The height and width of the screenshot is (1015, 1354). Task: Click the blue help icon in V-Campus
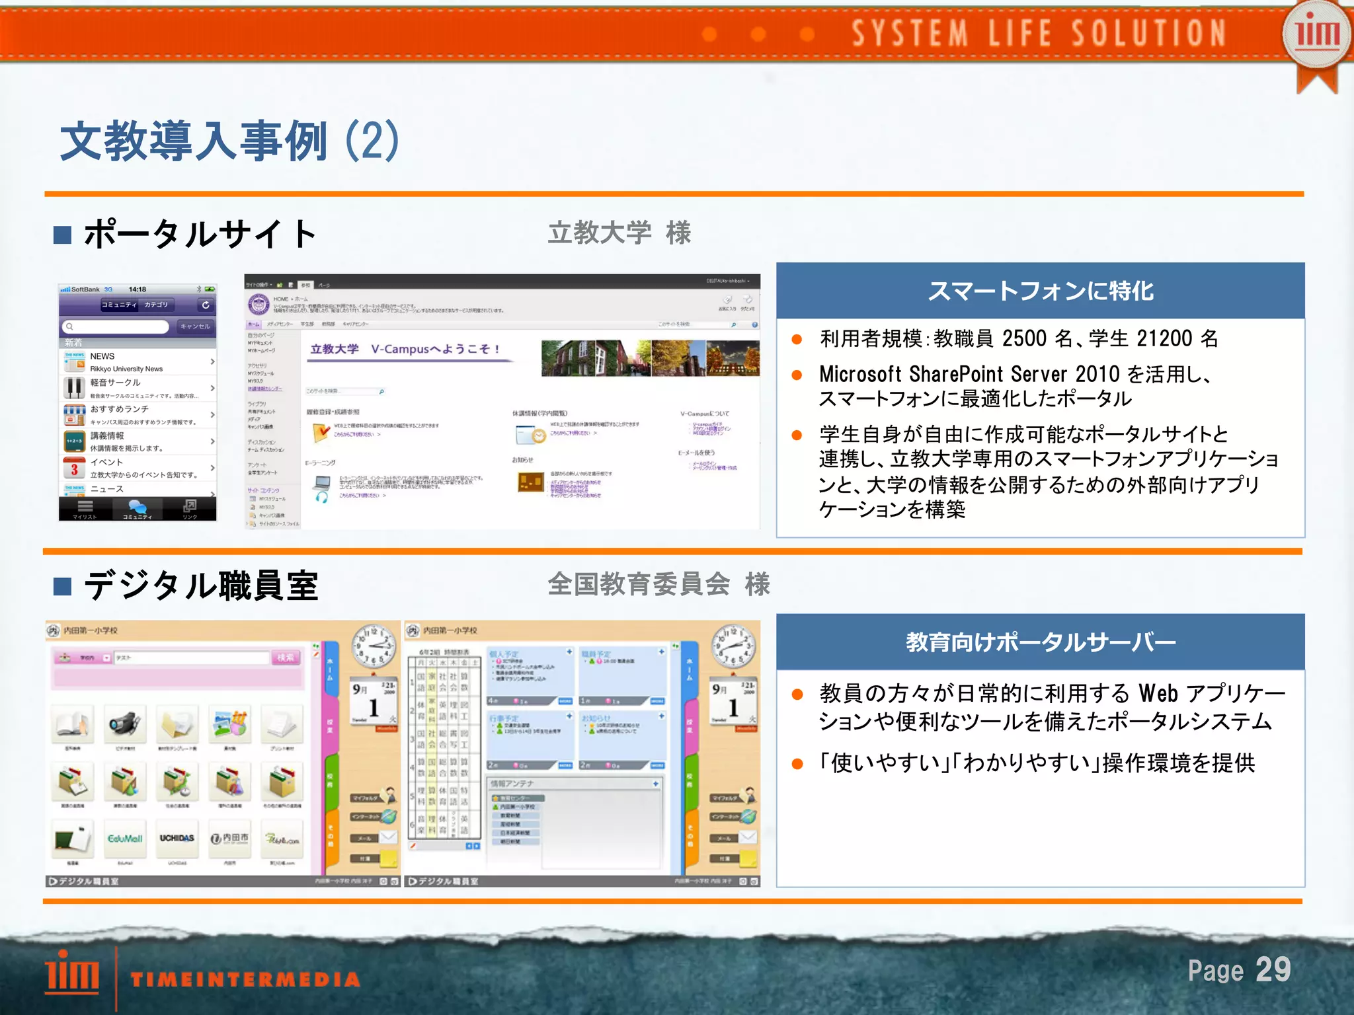point(754,324)
